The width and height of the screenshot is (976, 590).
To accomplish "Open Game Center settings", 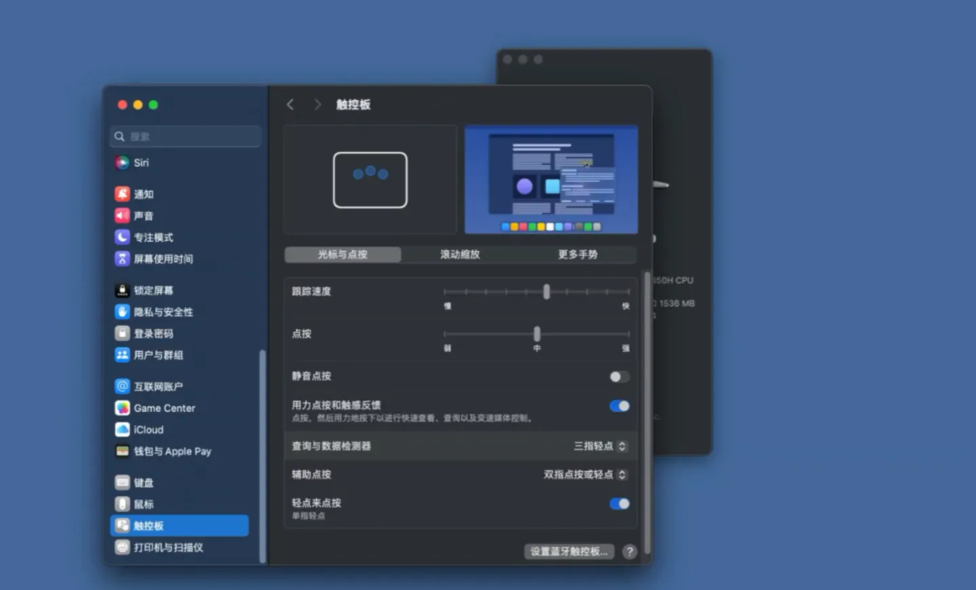I will 163,407.
